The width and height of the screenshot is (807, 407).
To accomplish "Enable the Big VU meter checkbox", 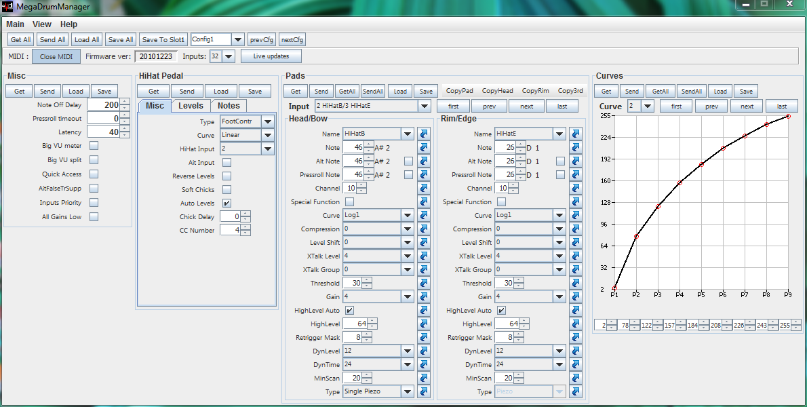I will [94, 146].
